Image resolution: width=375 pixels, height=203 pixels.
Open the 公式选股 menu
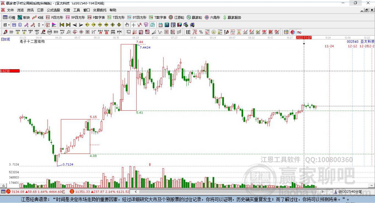point(53,10)
